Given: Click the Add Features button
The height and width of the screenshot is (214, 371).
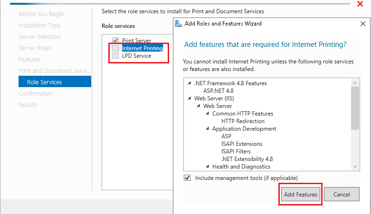Looking at the screenshot, I should tap(301, 194).
